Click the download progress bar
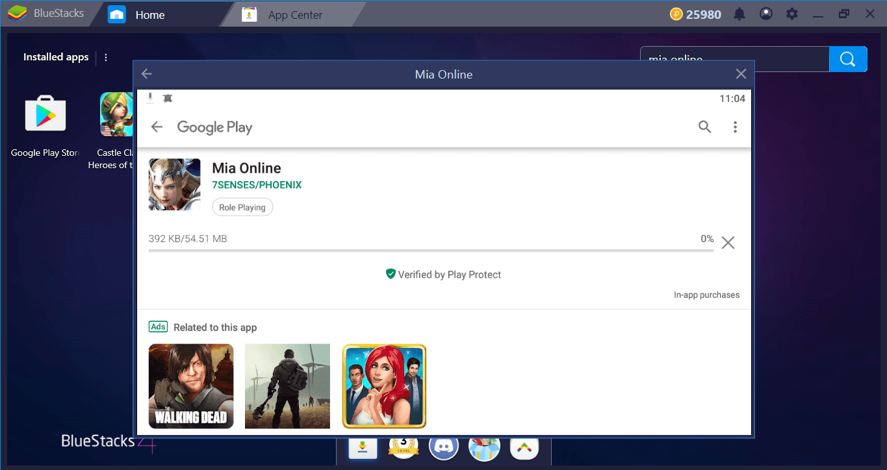Screen dimensions: 887x470 click(431, 251)
